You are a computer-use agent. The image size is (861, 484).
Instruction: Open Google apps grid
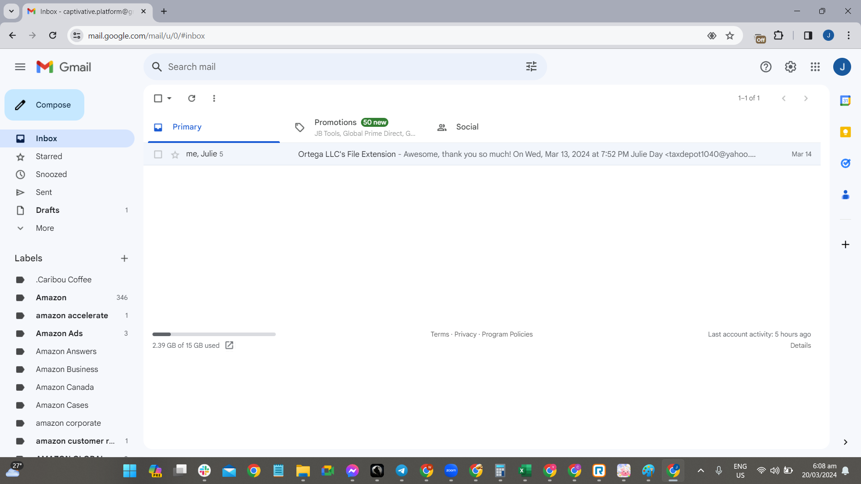click(815, 67)
